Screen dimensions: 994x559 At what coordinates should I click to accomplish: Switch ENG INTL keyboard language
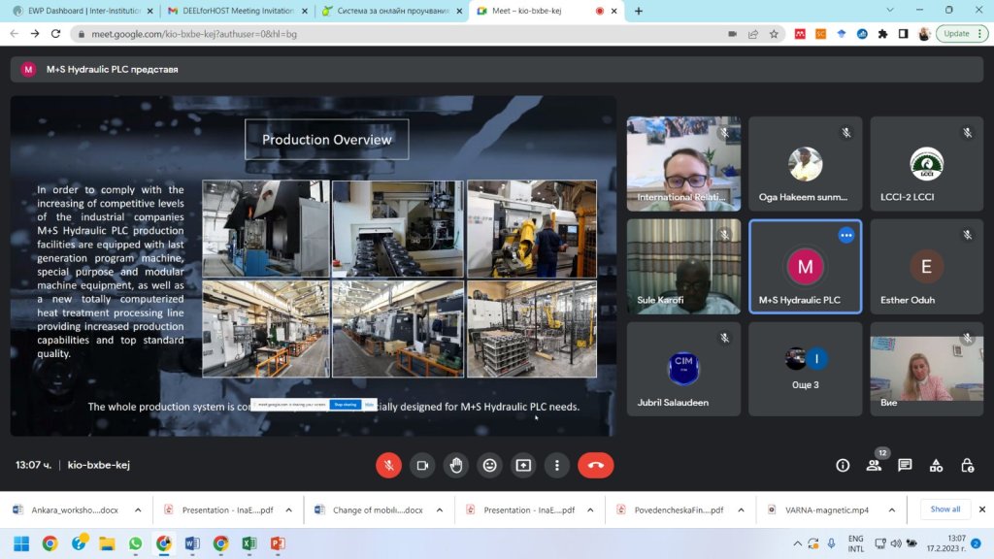tap(856, 543)
